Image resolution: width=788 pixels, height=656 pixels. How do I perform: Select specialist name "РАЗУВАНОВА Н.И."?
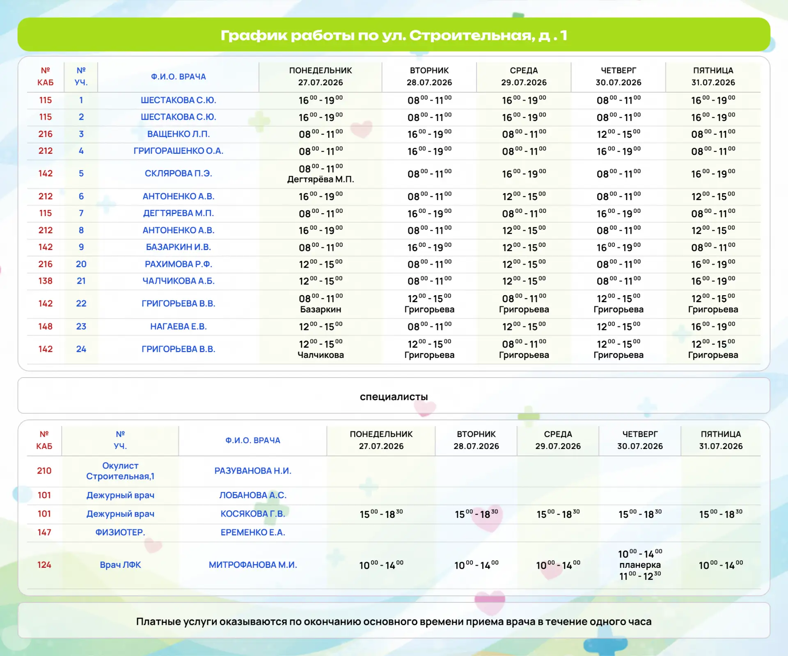click(253, 471)
